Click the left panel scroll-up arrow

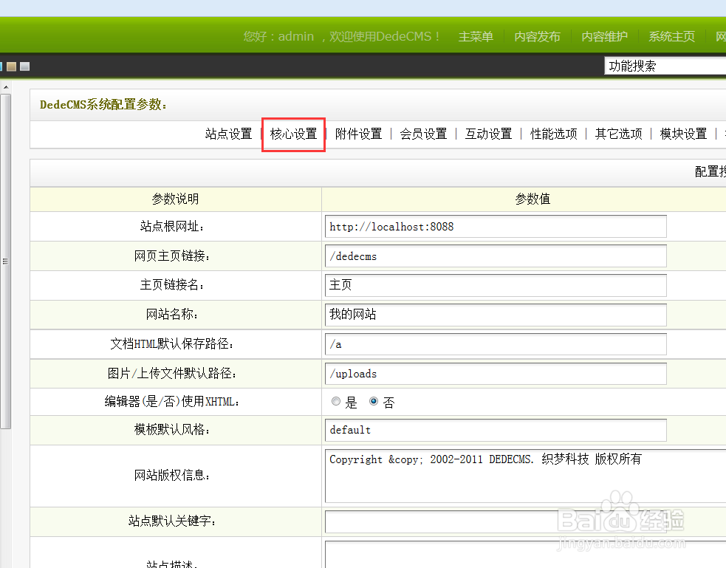pyautogui.click(x=6, y=87)
